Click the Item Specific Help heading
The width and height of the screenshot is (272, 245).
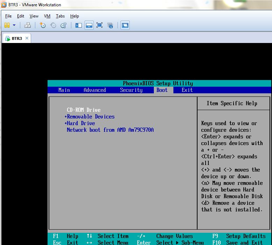(232, 103)
